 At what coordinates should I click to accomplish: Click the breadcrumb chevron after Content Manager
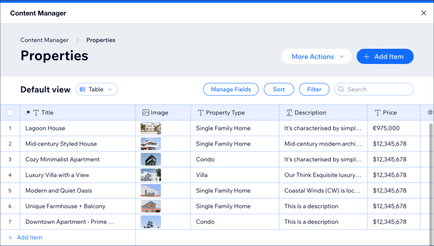78,40
